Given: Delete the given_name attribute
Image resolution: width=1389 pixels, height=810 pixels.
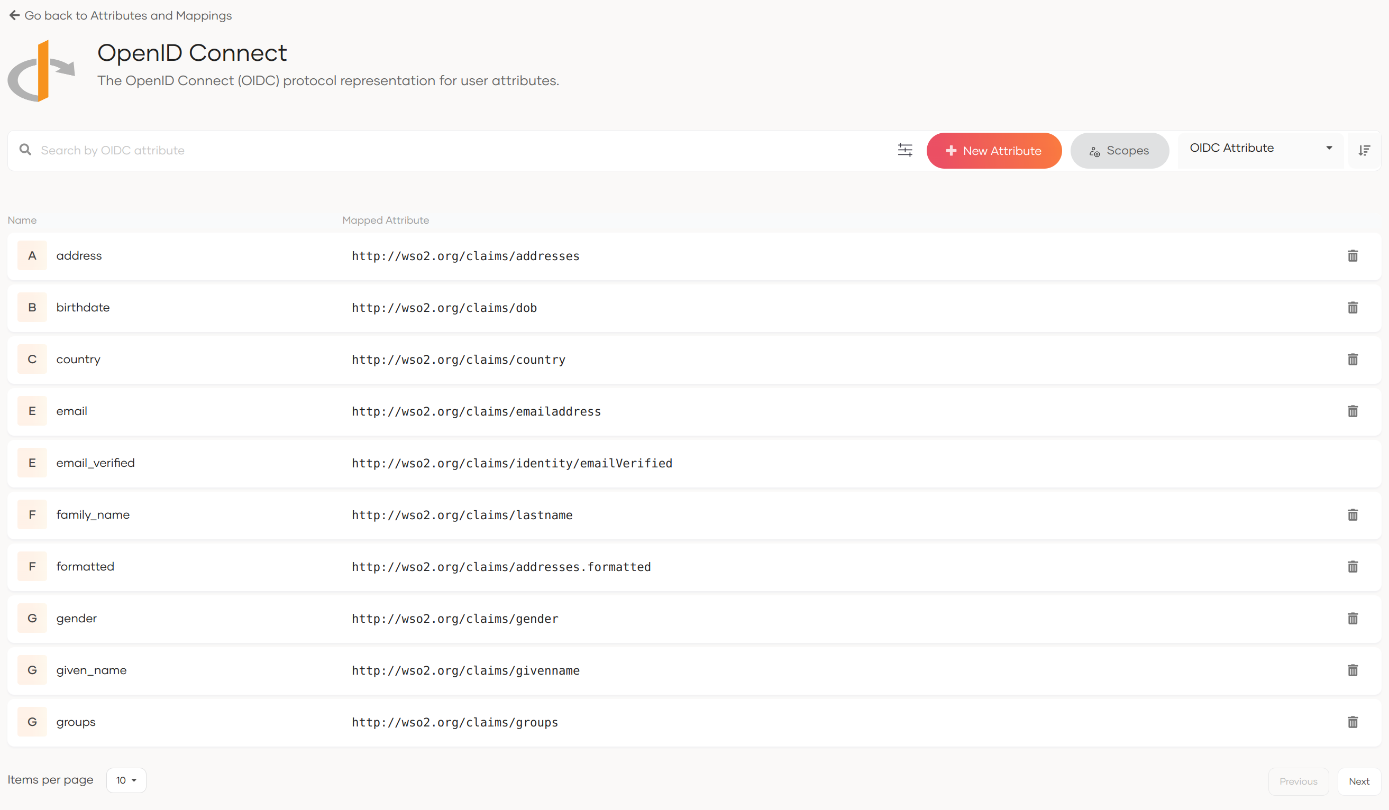Looking at the screenshot, I should (x=1353, y=670).
